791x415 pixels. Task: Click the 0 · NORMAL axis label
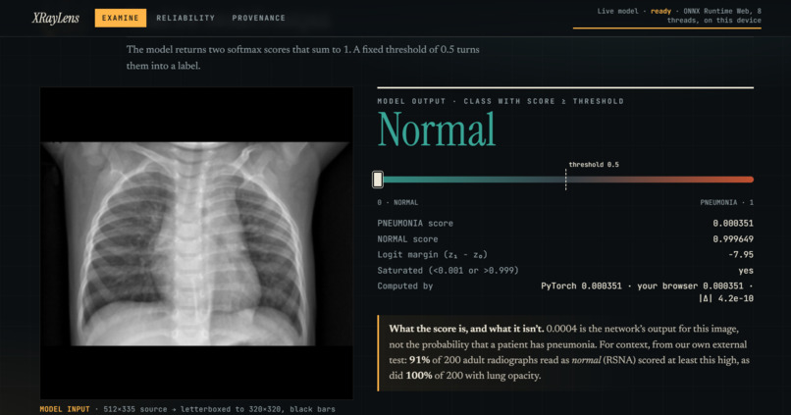pos(397,202)
